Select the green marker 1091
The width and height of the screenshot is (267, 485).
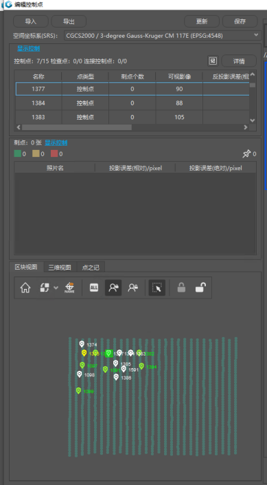105,369
